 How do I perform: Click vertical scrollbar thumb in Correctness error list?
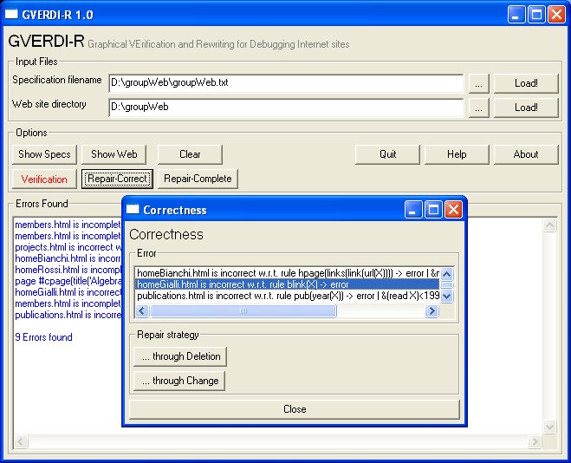tap(447, 285)
